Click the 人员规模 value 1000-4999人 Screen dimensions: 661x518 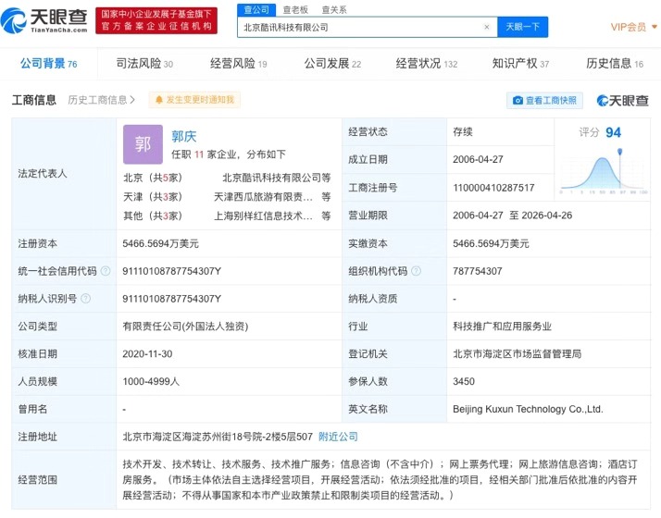coord(151,381)
